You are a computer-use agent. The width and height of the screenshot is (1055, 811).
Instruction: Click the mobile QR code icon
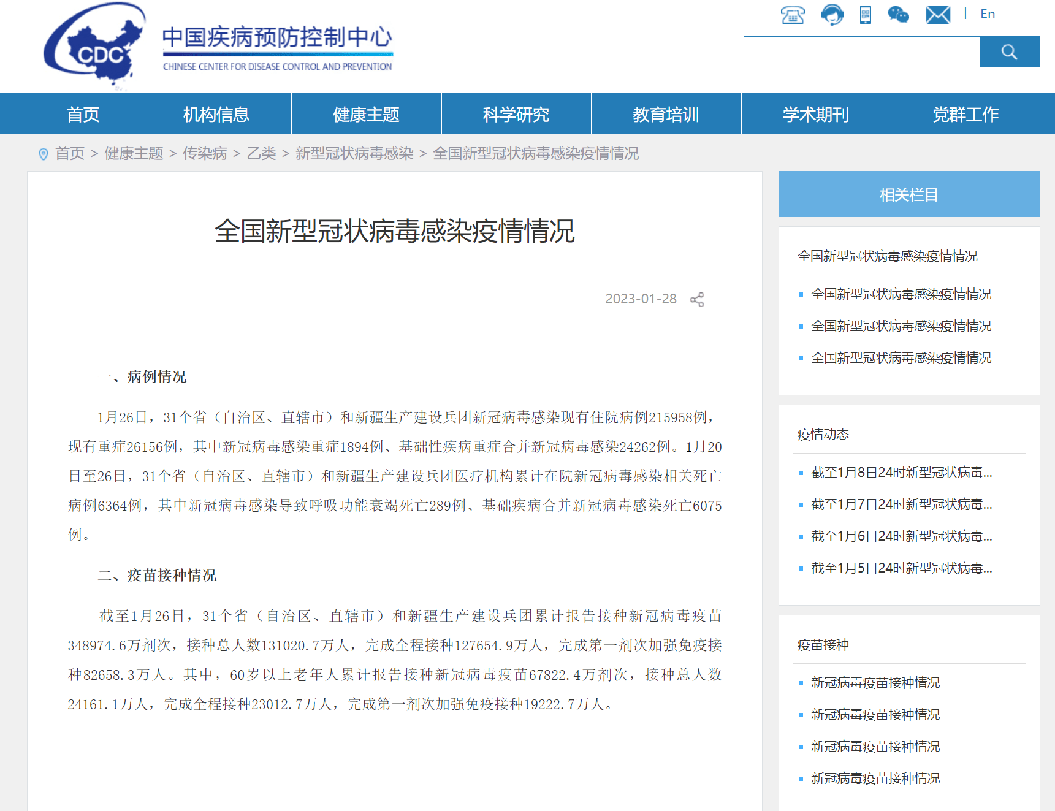865,14
